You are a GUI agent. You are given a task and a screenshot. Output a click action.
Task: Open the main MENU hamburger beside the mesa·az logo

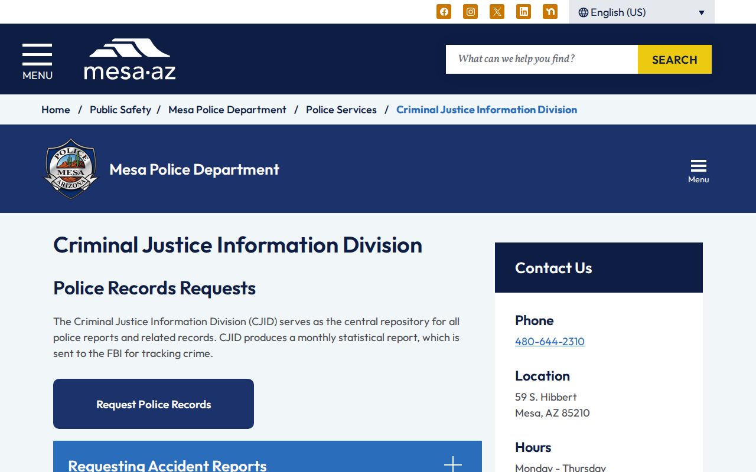(x=37, y=61)
